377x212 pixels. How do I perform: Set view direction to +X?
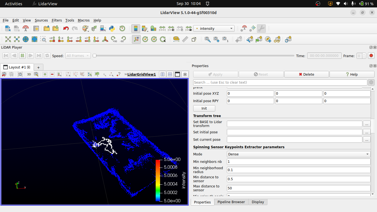[52, 39]
